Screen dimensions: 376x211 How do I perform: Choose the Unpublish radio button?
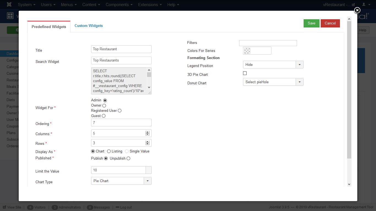(x=128, y=159)
